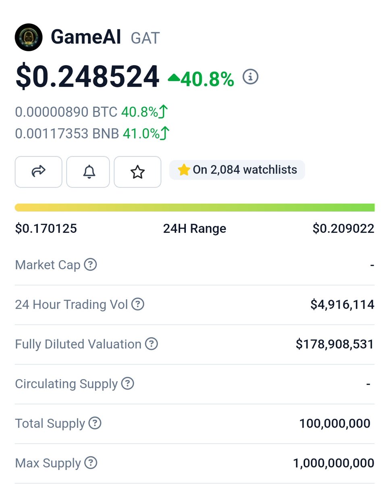Open the Circulating Supply help tooltip
Image resolution: width=389 pixels, height=484 pixels.
coord(127,384)
